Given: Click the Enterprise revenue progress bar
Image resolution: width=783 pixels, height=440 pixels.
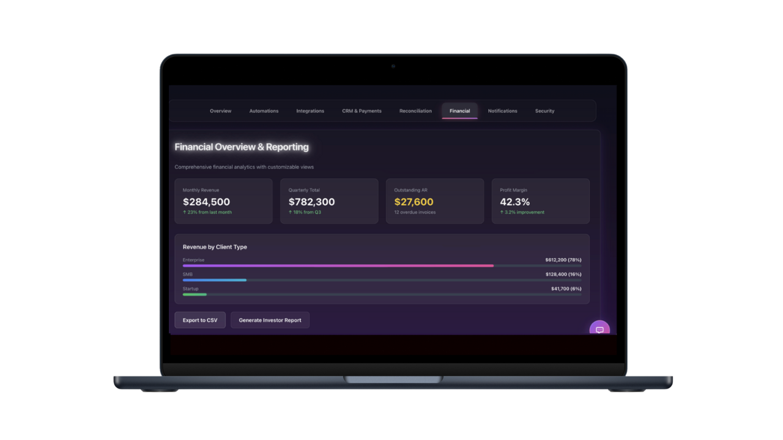Looking at the screenshot, I should [x=382, y=266].
